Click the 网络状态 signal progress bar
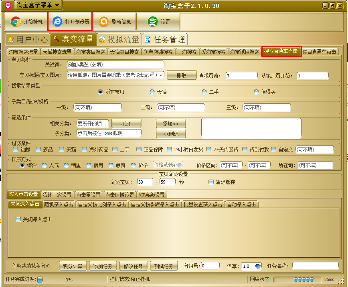The image size is (348, 287). [297, 279]
